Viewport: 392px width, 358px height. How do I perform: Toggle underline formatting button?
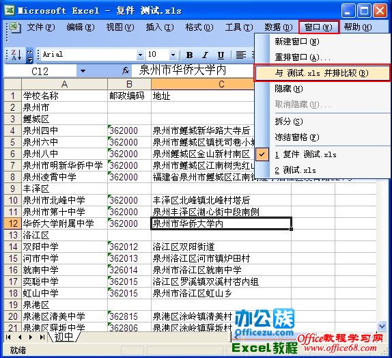point(221,55)
